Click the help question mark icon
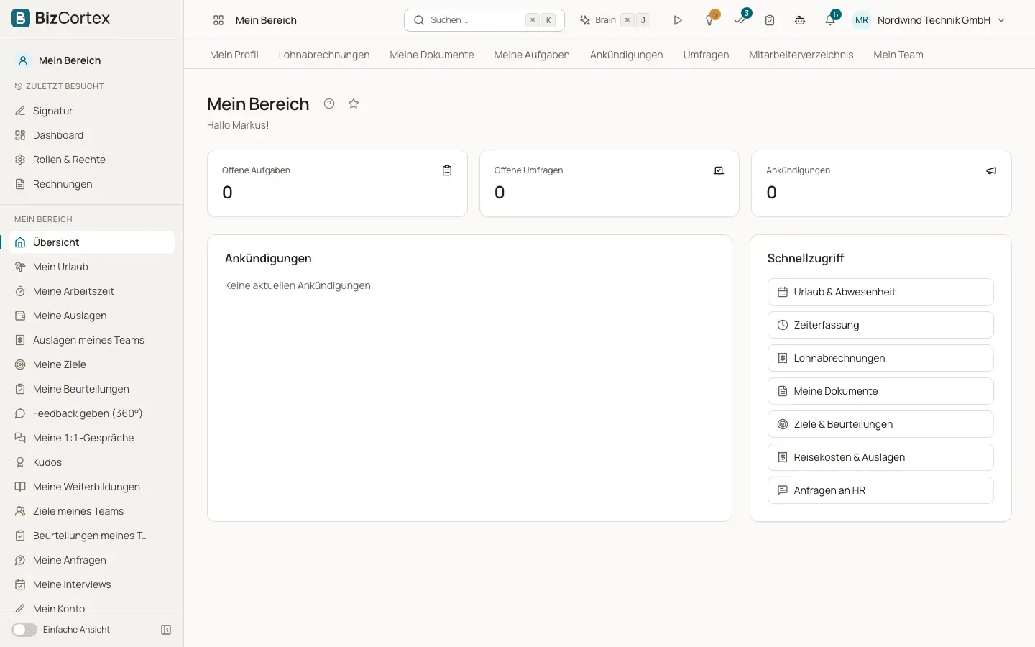1035x647 pixels. (329, 104)
